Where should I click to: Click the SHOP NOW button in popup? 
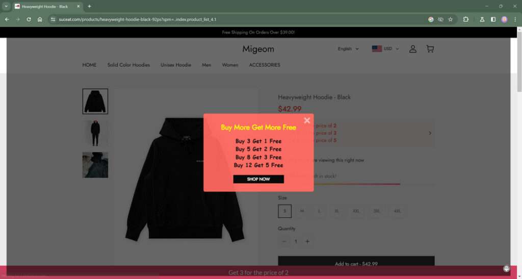point(258,179)
